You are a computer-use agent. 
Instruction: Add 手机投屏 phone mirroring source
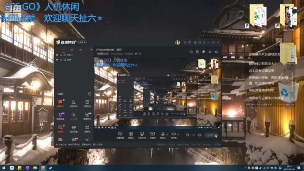click(142, 135)
